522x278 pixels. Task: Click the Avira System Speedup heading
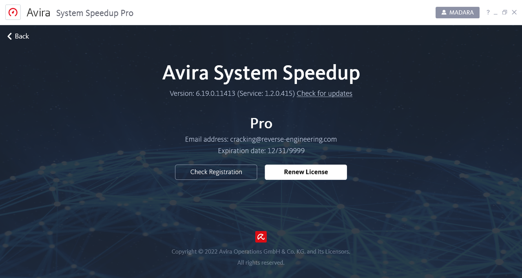click(261, 73)
